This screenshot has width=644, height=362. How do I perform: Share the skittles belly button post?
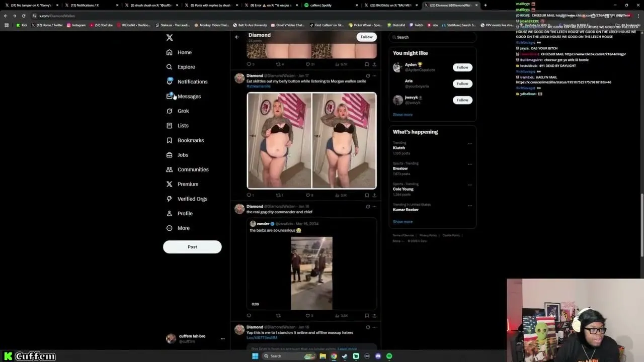coord(374,195)
